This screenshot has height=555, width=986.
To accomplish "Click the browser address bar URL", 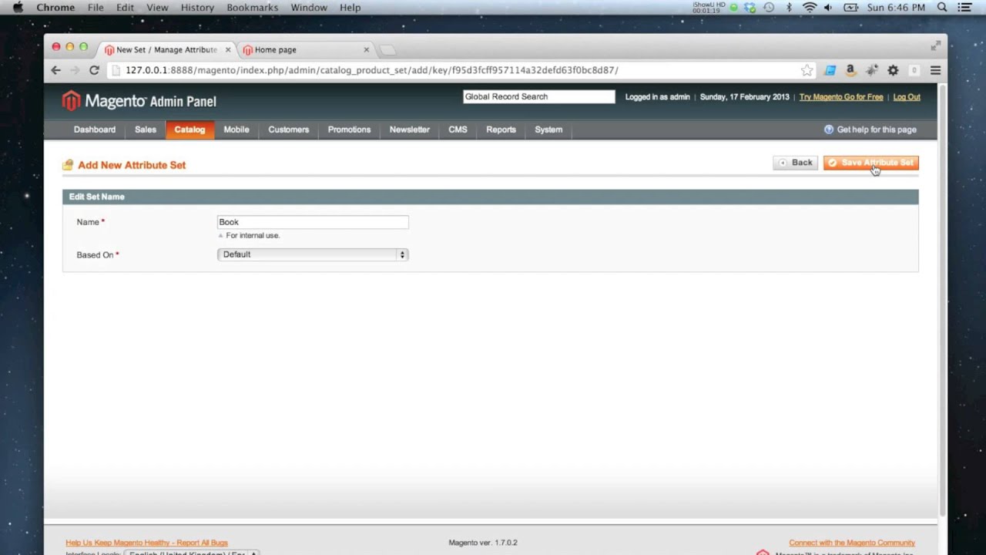I will 371,70.
